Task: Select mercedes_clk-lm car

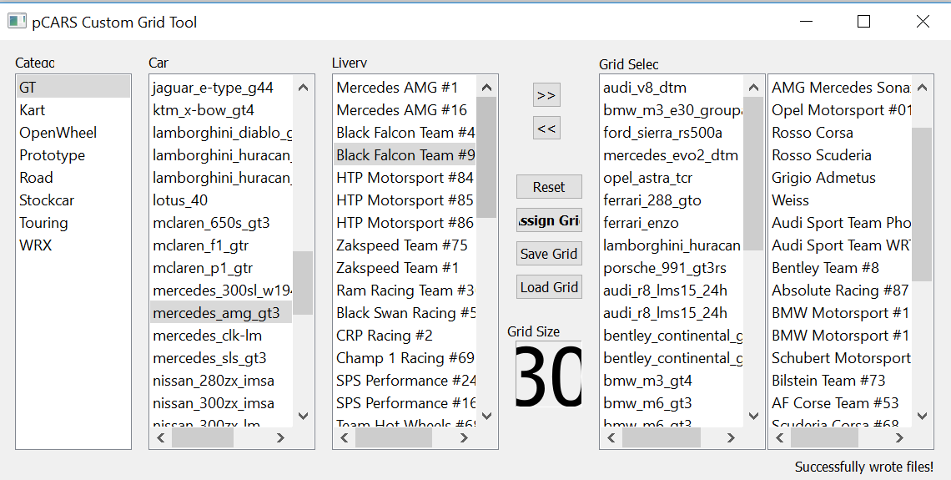Action: (221, 336)
